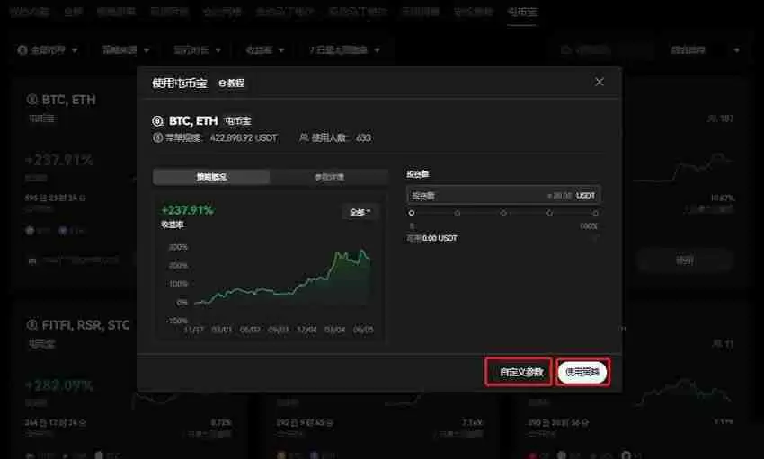Open the 收益率 filter dropdown in background
This screenshot has width=764, height=459.
tap(264, 49)
